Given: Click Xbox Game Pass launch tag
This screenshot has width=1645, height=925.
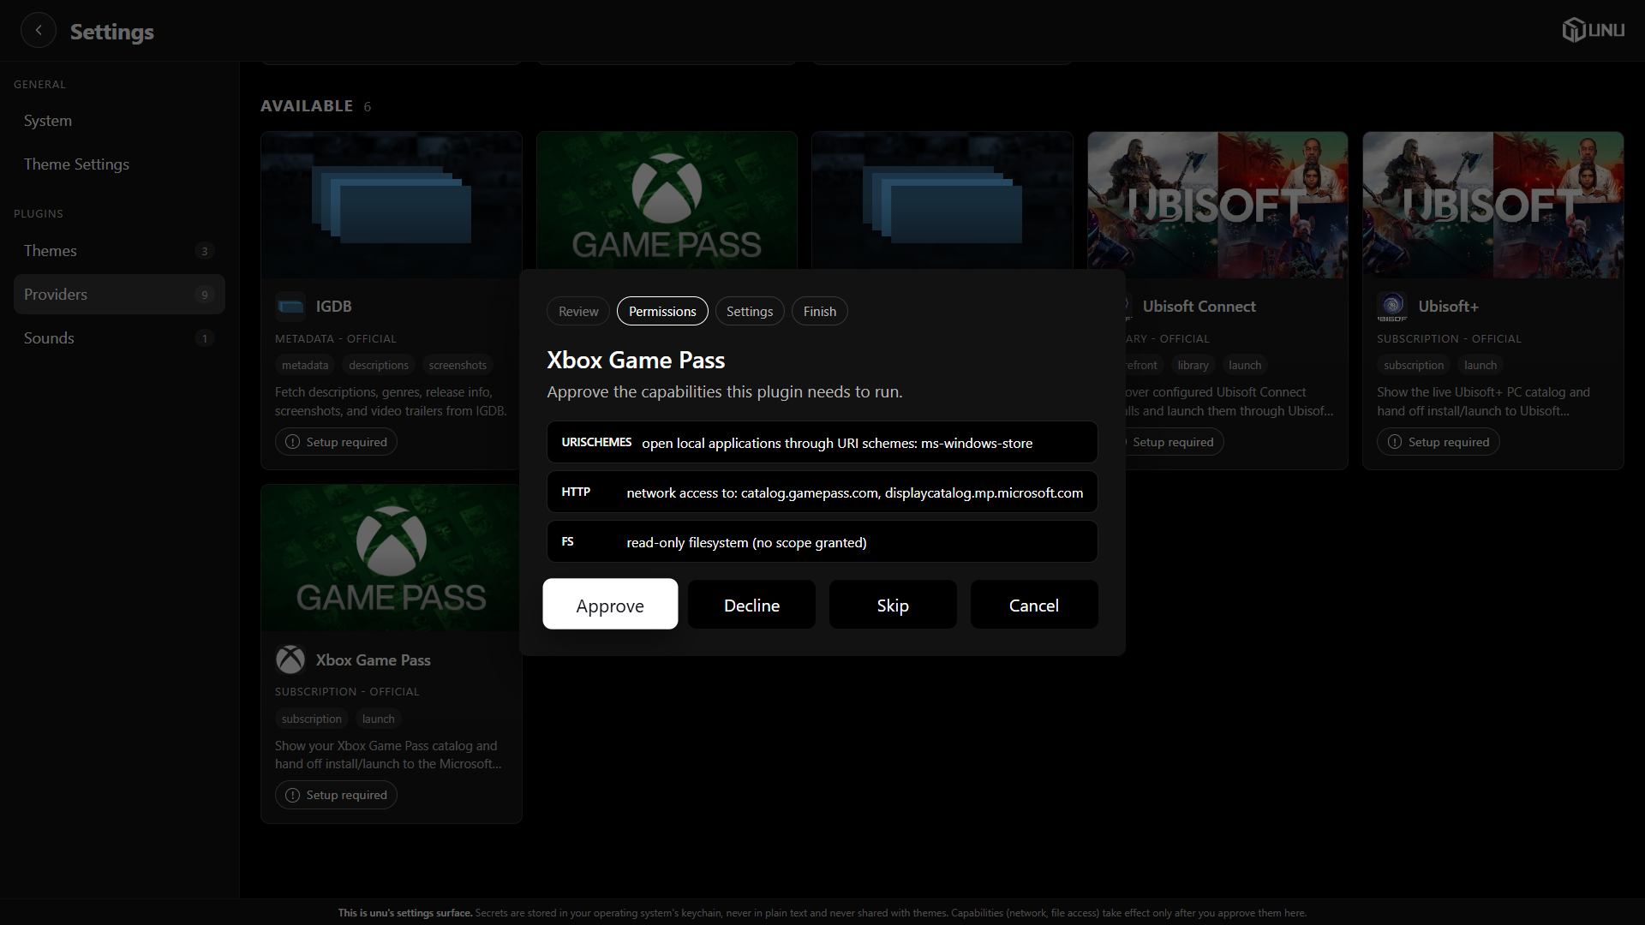Looking at the screenshot, I should 378,719.
